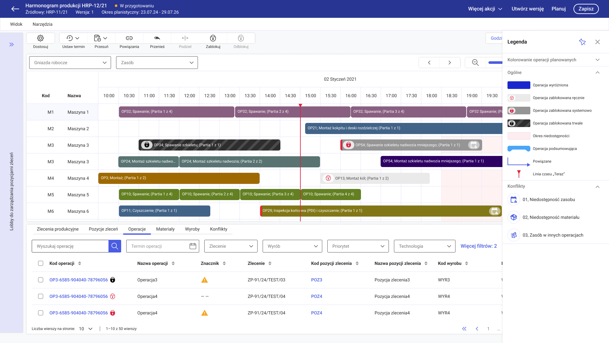Click the Zapisz button
Viewport: 609px width, 343px height.
(x=586, y=9)
